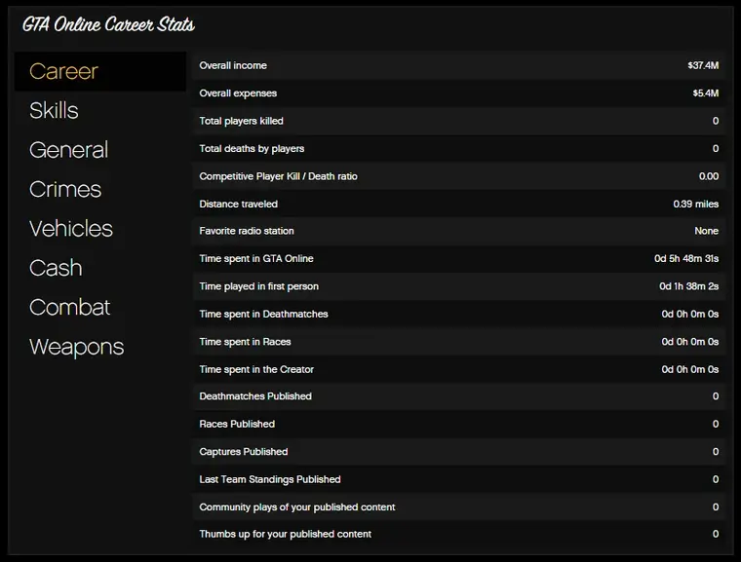The width and height of the screenshot is (741, 562).
Task: Highlight the Total players killed row
Action: pos(458,121)
